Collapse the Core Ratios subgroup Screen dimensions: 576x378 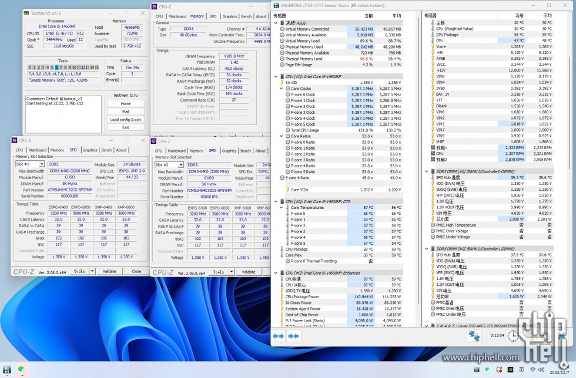(x=282, y=136)
